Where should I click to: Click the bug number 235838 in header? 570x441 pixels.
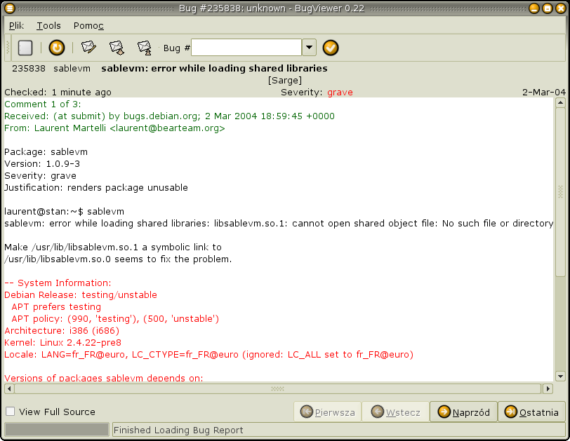click(29, 69)
